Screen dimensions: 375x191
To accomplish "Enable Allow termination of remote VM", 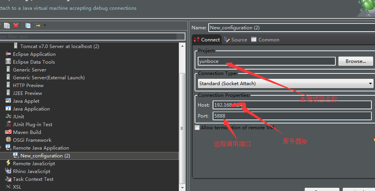I will 197,128.
